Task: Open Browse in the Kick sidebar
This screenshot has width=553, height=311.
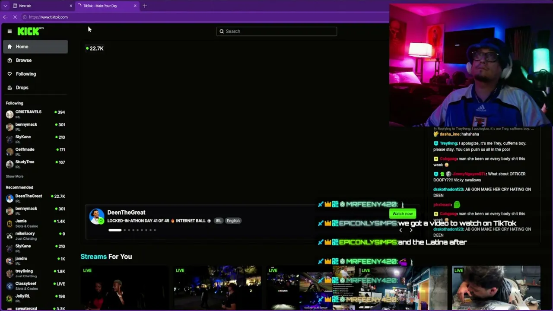Action: coord(35,60)
